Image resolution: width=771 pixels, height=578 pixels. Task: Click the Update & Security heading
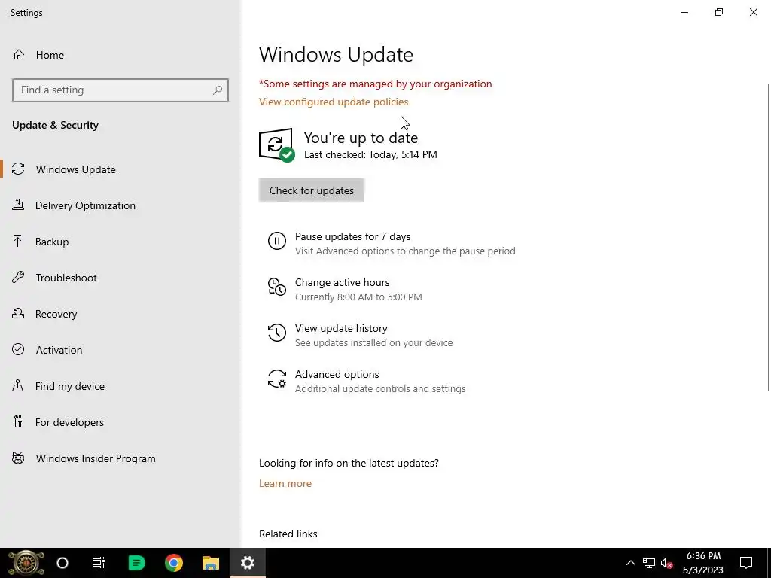[x=55, y=125]
